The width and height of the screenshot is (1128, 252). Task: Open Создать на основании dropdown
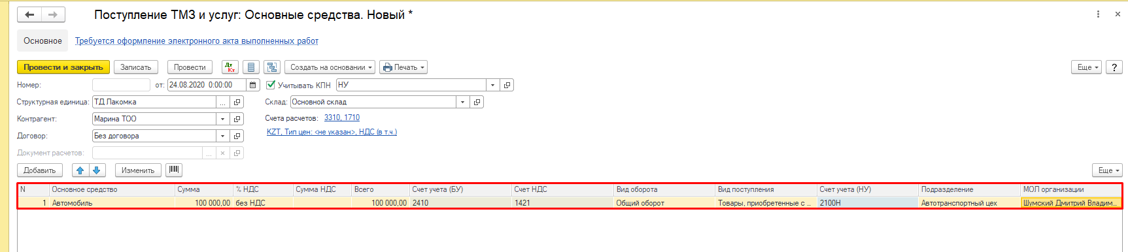[330, 67]
